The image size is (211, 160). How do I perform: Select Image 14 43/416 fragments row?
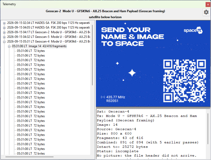click(x=39, y=46)
